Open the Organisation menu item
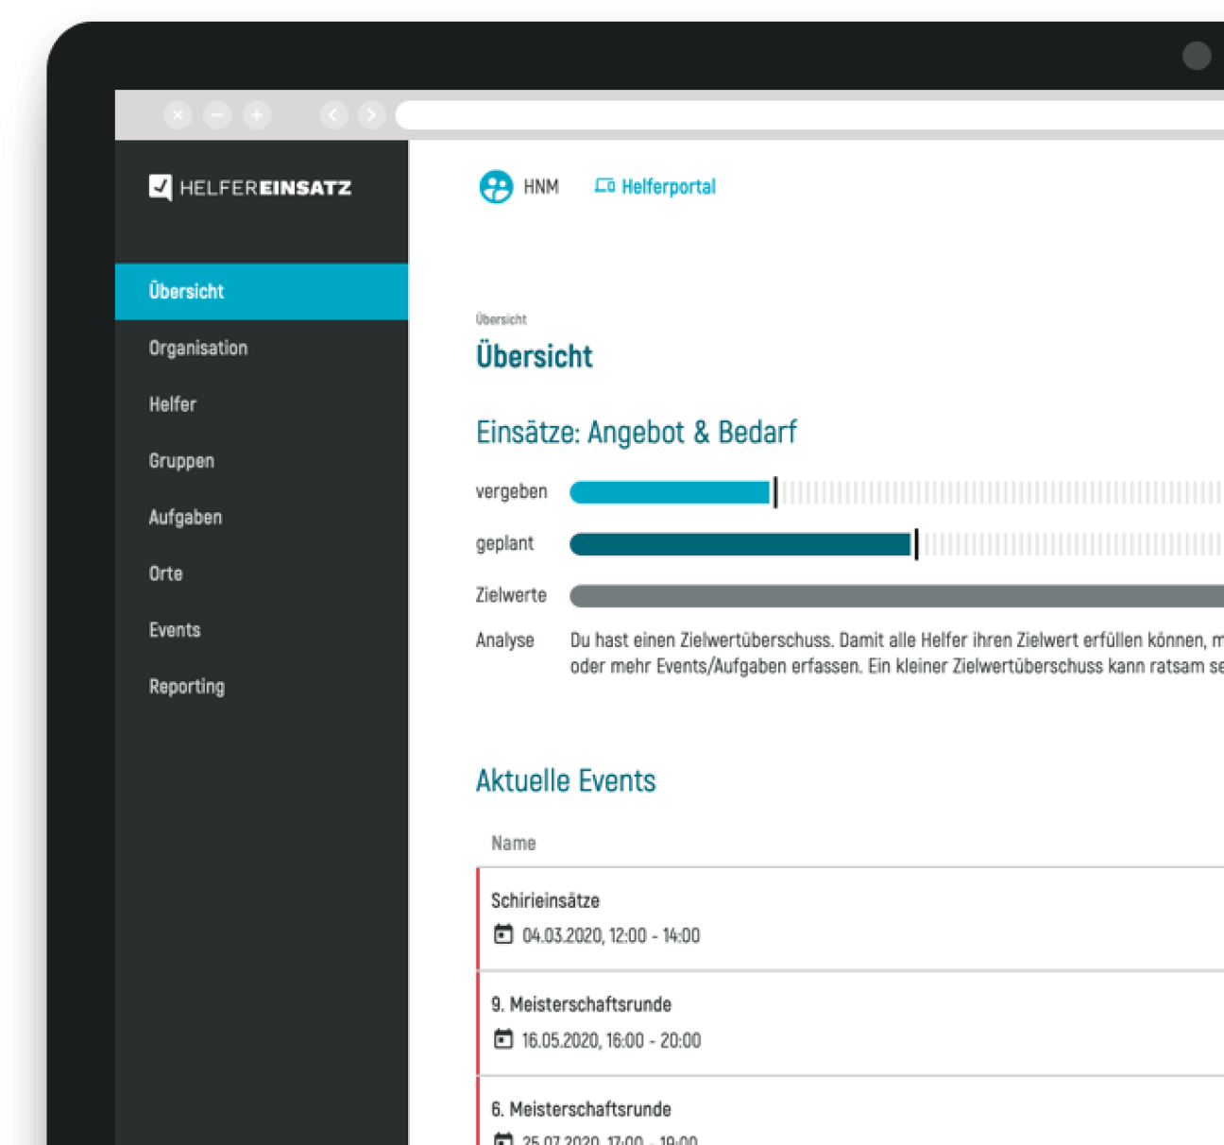Viewport: 1224px width, 1145px height. [x=198, y=348]
